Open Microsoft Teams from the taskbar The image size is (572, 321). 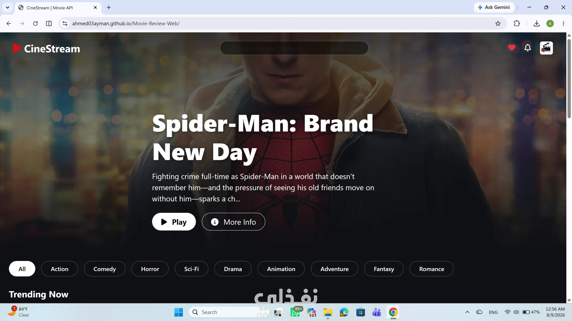coord(377,312)
